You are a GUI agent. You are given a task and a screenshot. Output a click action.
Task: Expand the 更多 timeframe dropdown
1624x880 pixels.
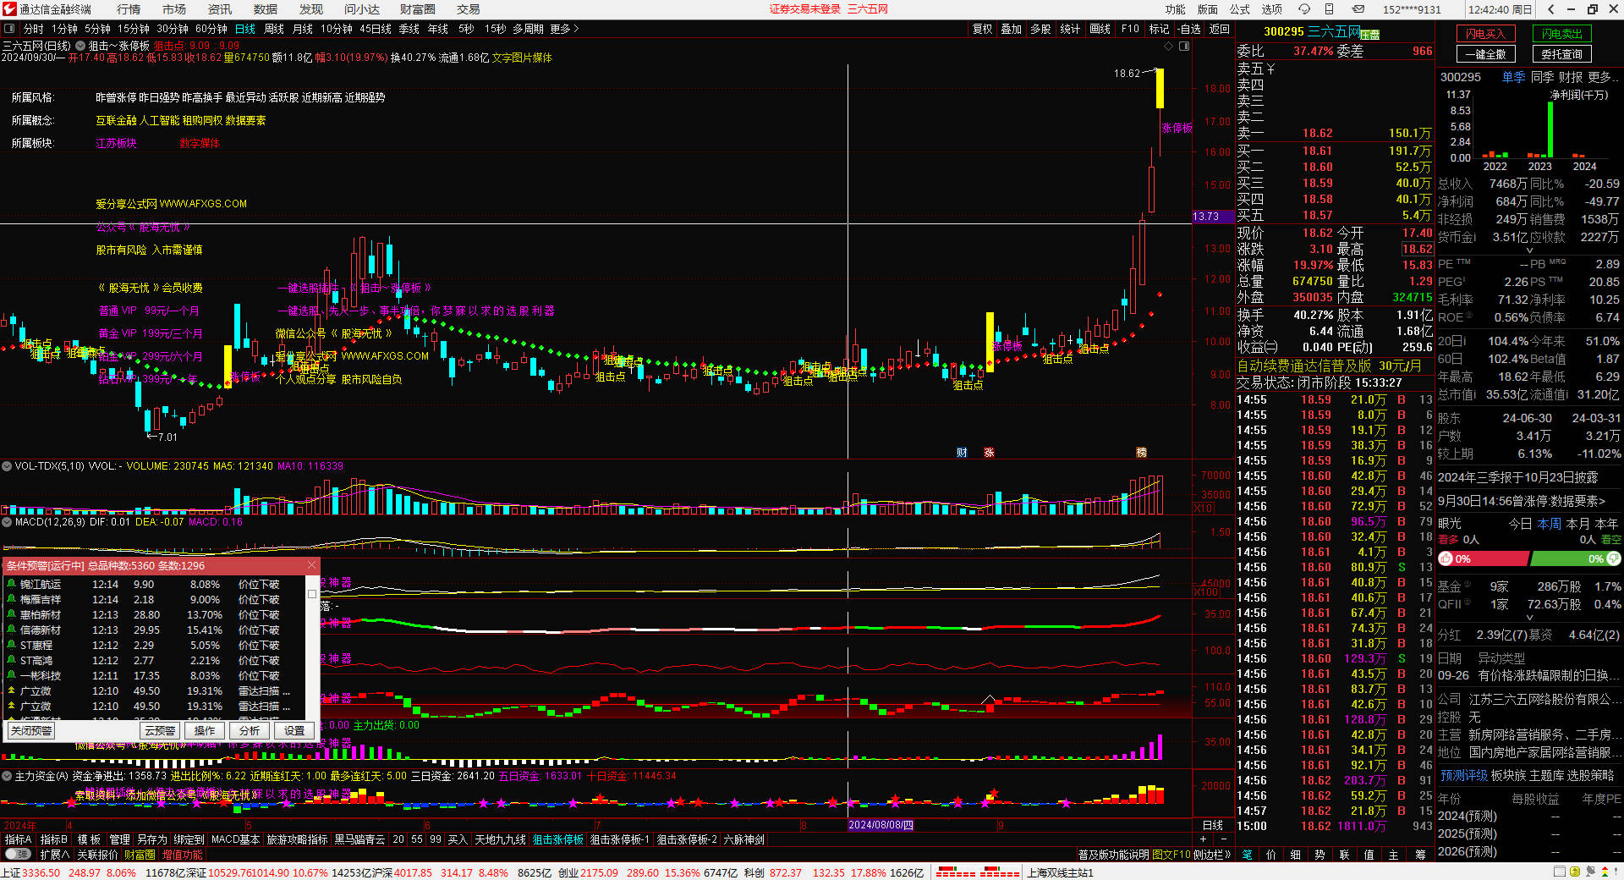[x=564, y=29]
